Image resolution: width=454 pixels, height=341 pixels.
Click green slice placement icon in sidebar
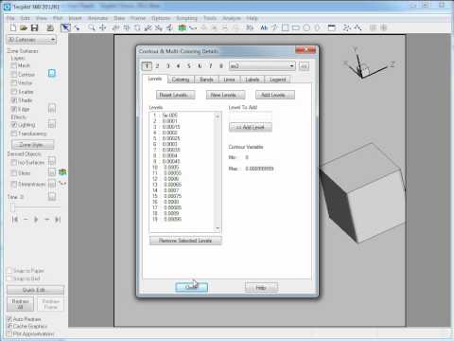pos(62,172)
